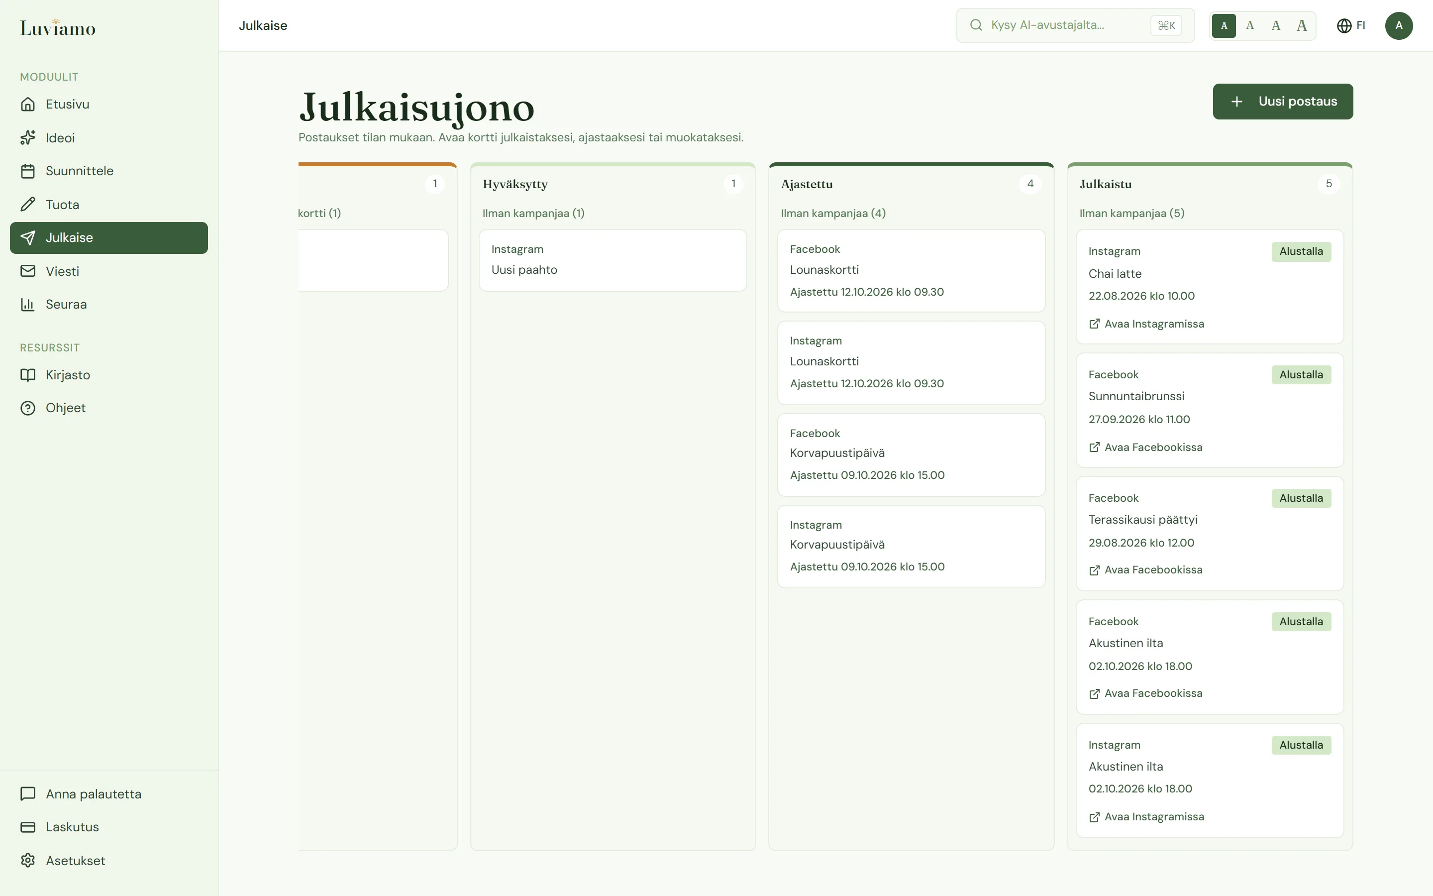The width and height of the screenshot is (1433, 896).
Task: Select the smallest font size A
Action: point(1224,25)
